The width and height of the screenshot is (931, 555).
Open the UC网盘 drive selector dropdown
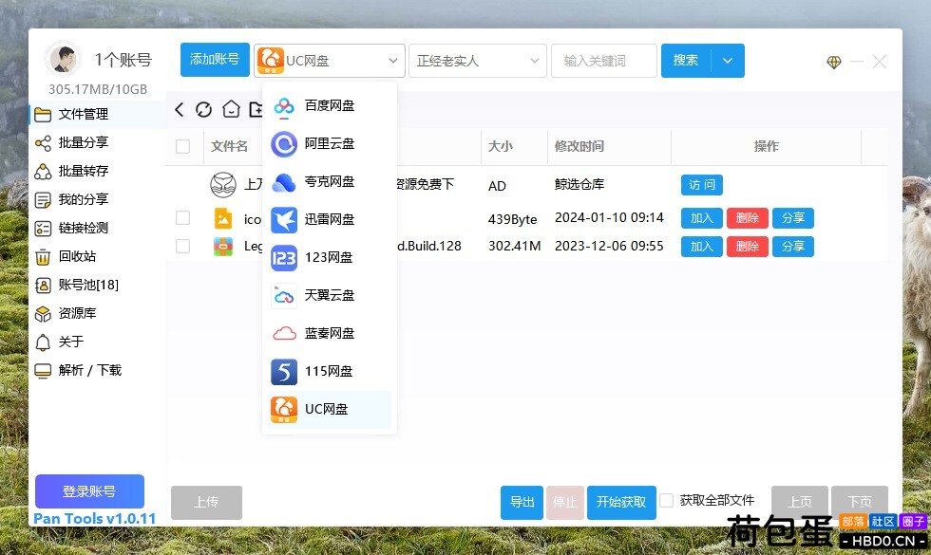click(x=330, y=61)
